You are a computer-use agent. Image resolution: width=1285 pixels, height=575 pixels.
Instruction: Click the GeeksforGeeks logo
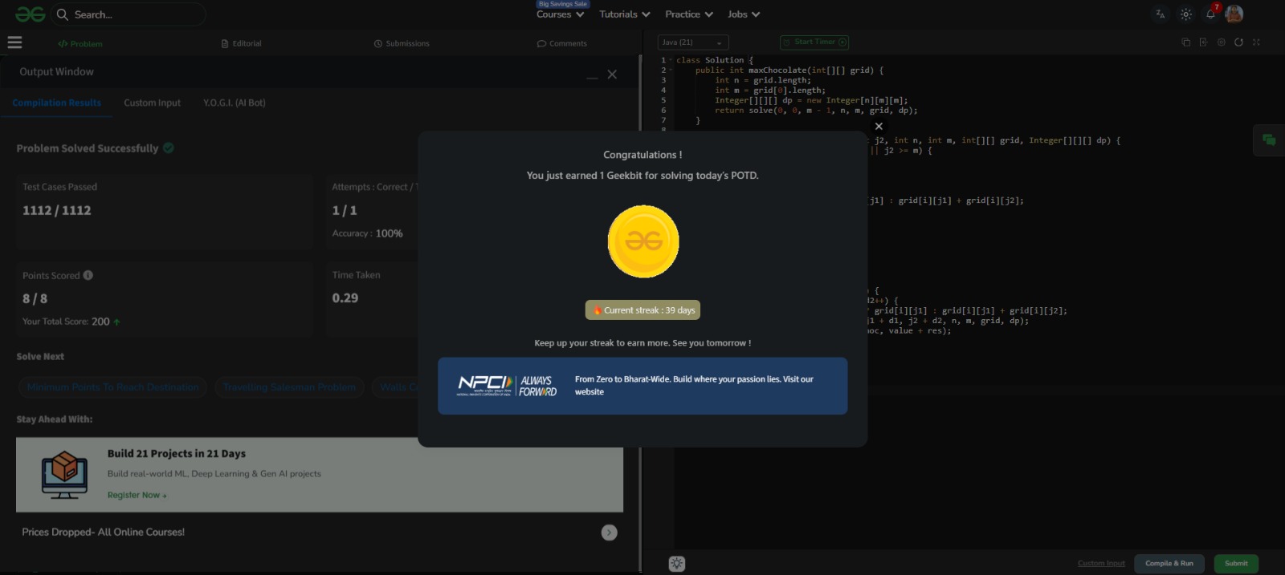[x=31, y=14]
